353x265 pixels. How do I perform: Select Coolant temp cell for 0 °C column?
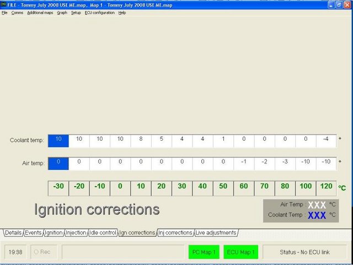(x=120, y=141)
